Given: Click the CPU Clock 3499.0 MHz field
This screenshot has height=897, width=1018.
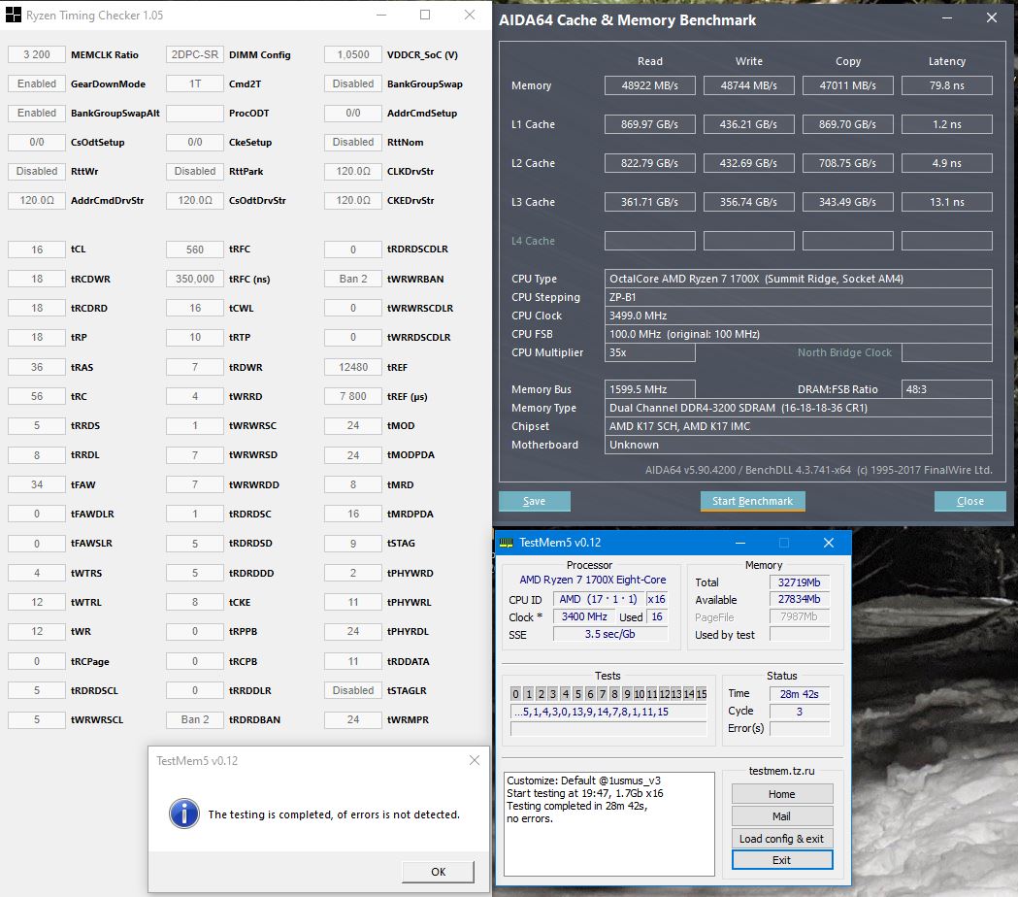Looking at the screenshot, I should [798, 316].
